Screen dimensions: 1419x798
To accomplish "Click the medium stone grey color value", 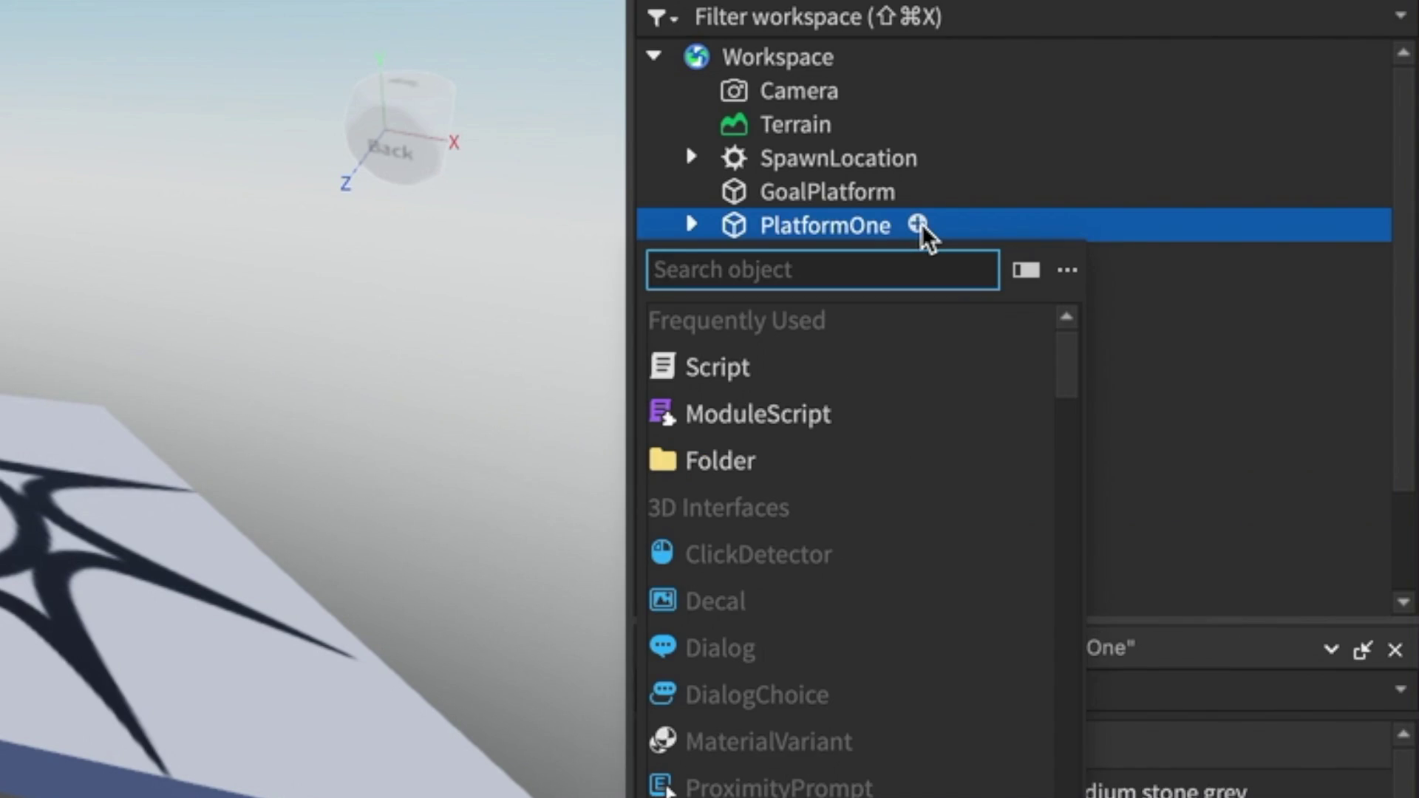I will point(1166,790).
